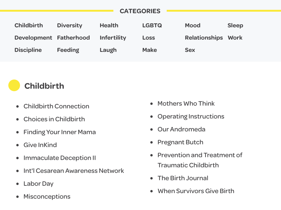Choose the Relationships category
This screenshot has height=210, width=281.
[204, 38]
